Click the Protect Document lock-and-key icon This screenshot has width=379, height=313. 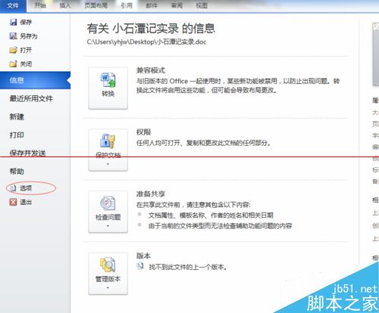(108, 141)
